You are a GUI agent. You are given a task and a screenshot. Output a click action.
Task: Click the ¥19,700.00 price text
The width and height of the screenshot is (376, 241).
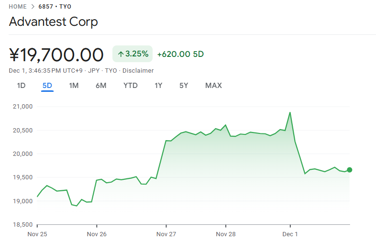pos(56,55)
